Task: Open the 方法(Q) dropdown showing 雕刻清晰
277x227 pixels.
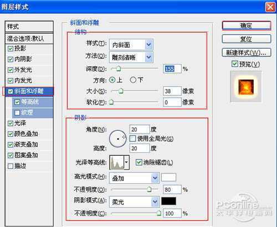Action: coord(131,57)
